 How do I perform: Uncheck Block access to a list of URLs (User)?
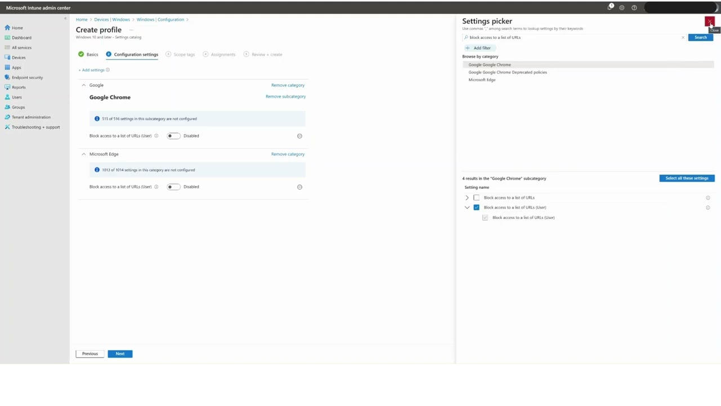(477, 208)
